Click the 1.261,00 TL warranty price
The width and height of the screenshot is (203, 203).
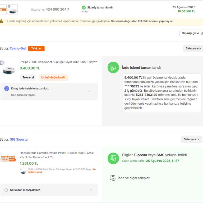(29, 164)
